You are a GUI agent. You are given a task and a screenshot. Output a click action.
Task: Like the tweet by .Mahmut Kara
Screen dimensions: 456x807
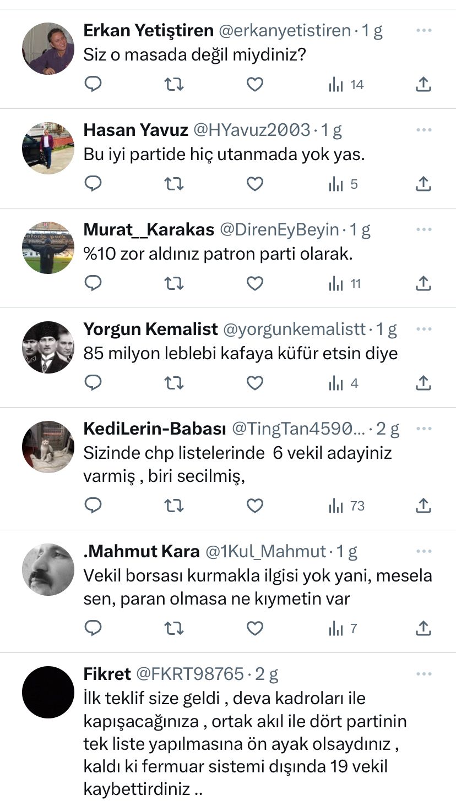[x=254, y=628]
